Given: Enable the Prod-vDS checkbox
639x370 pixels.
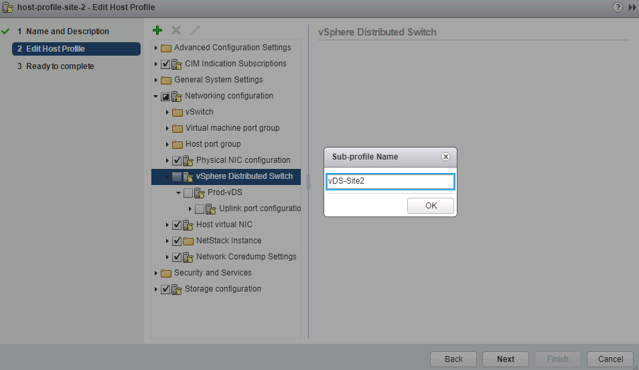Looking at the screenshot, I should pos(188,193).
